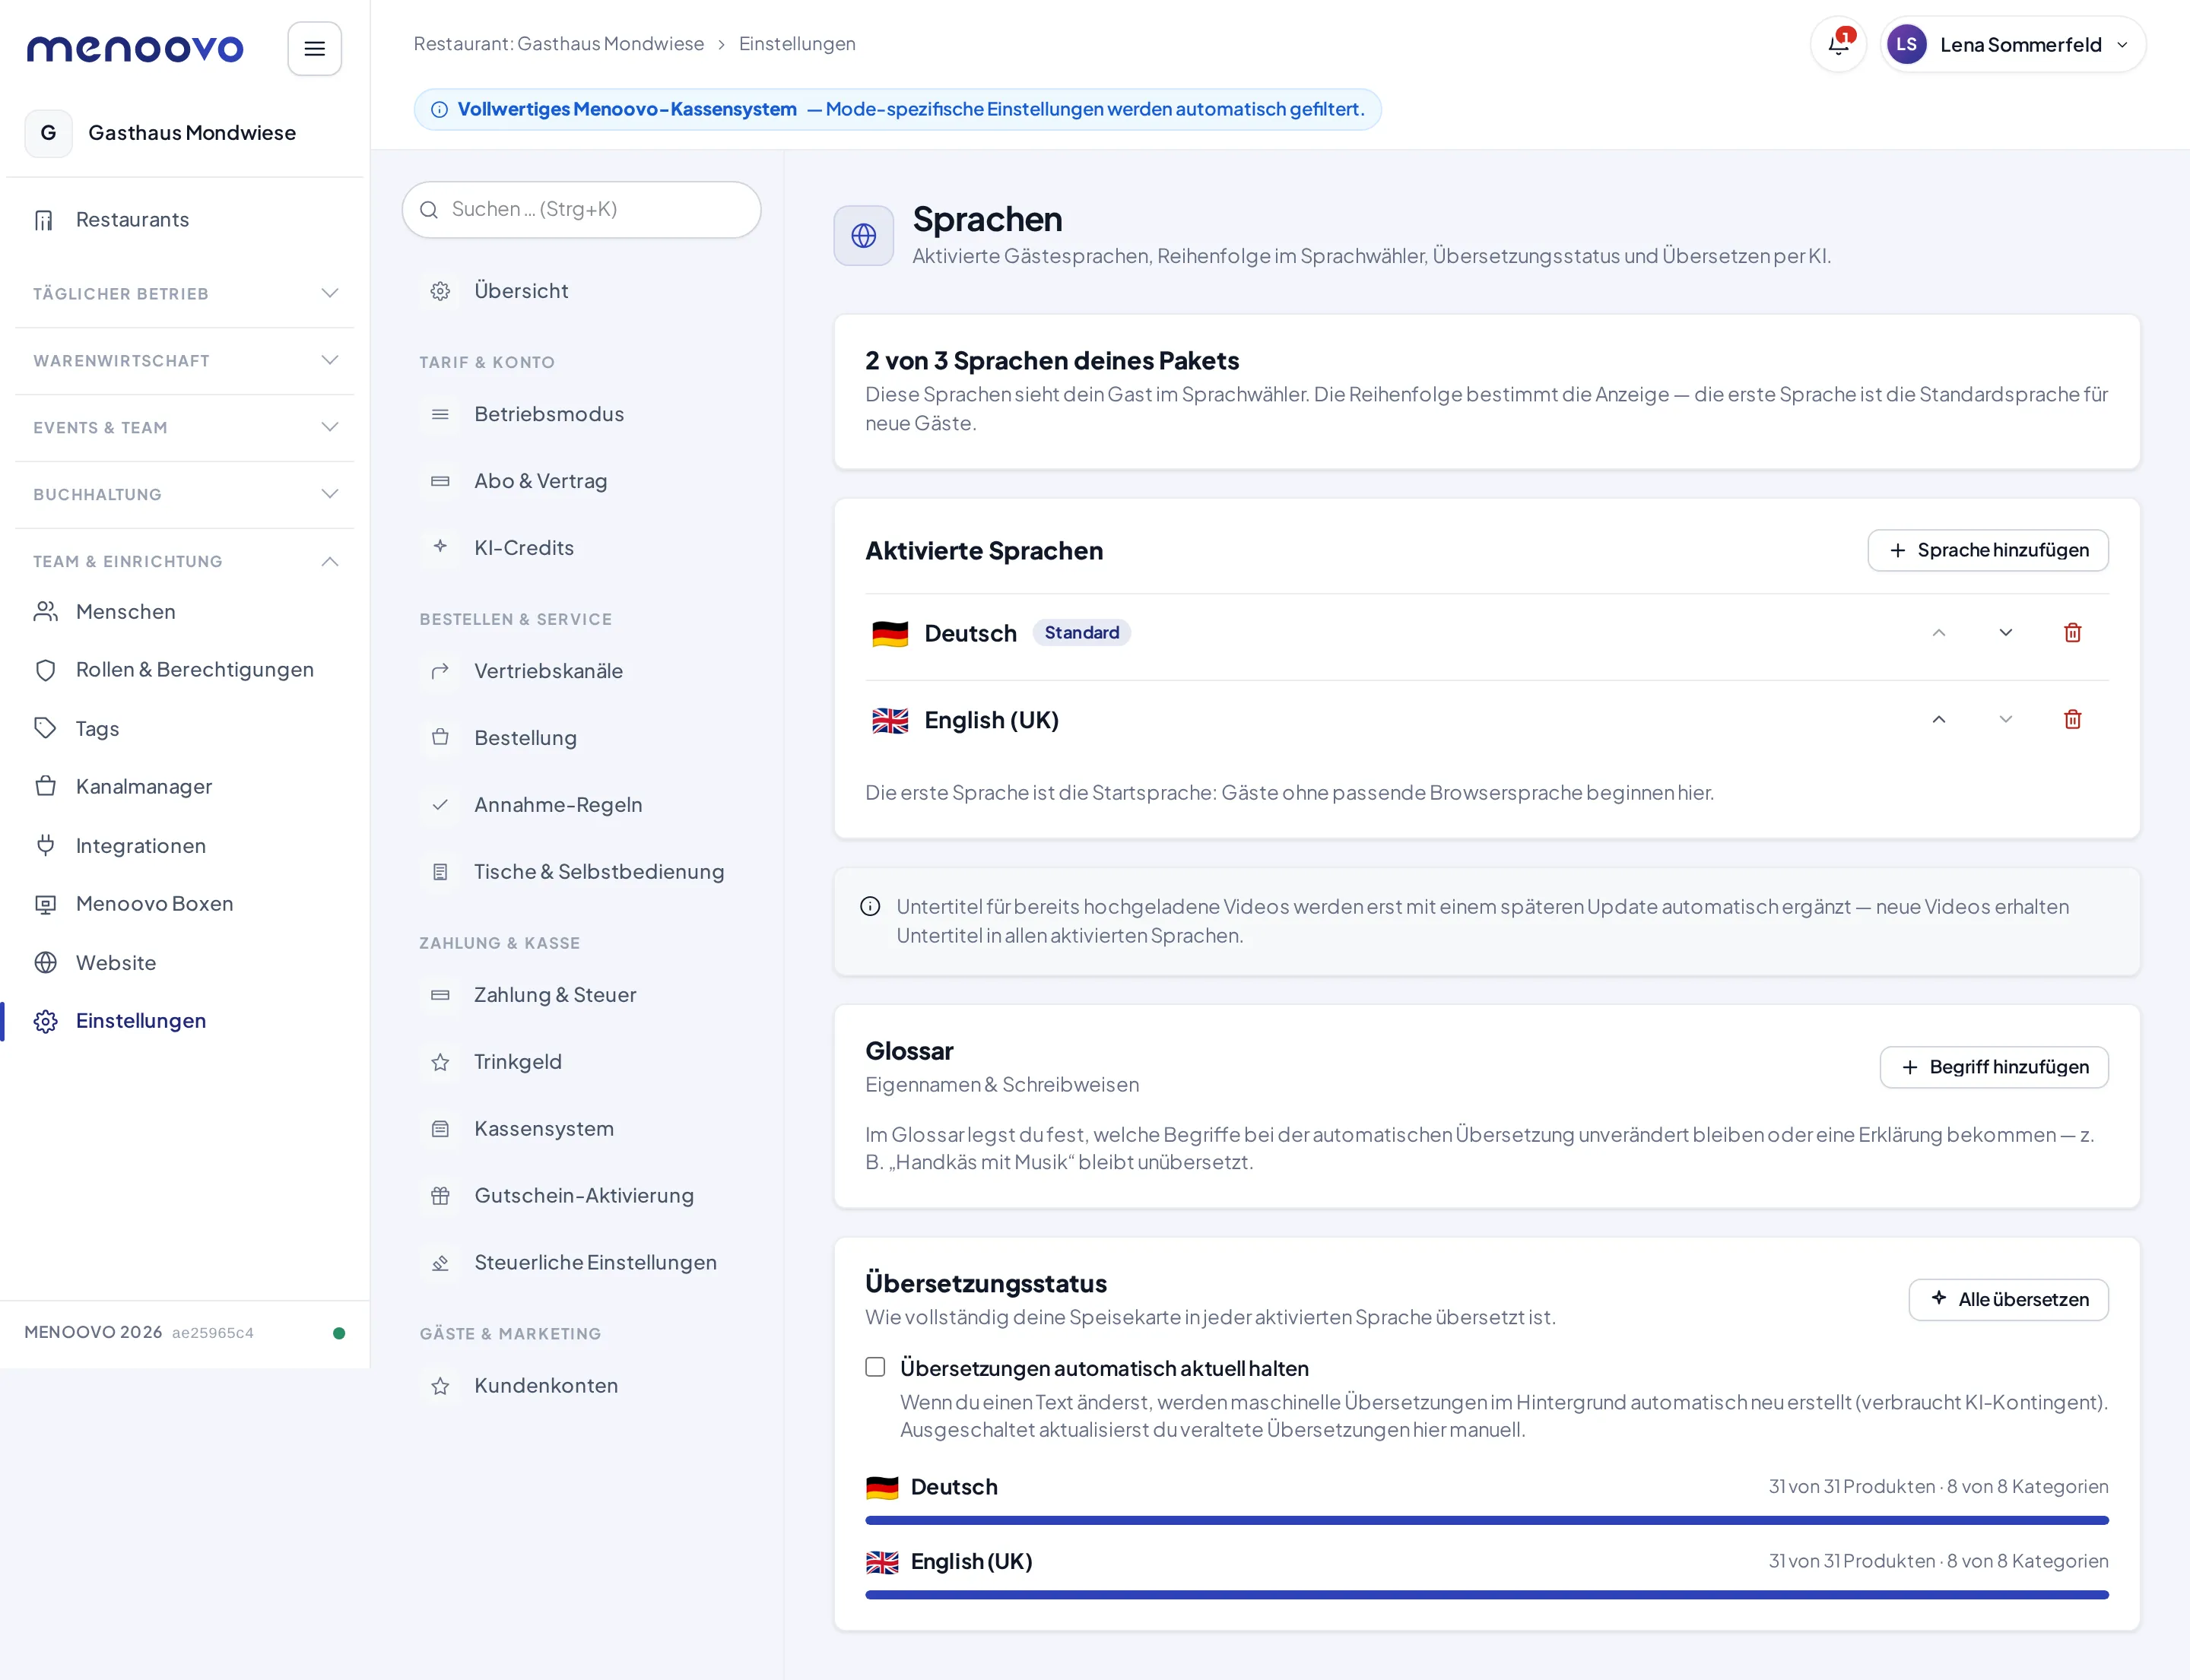Click the KI-Credits sparkle icon
The width and height of the screenshot is (2190, 1680).
(440, 547)
